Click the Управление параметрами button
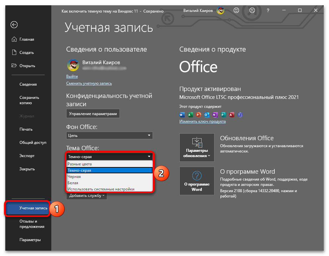The height and width of the screenshot is (256, 329). [93, 114]
